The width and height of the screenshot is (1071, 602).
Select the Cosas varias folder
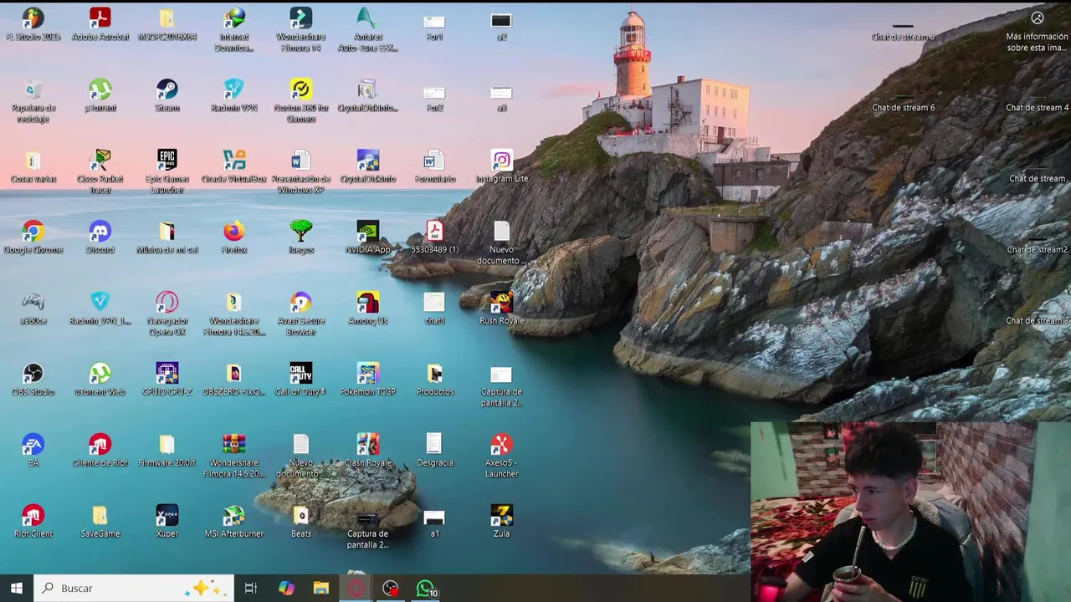coord(33,166)
